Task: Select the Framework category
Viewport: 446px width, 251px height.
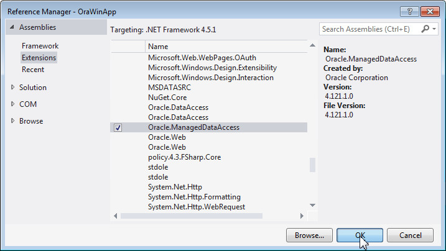Action: [40, 46]
